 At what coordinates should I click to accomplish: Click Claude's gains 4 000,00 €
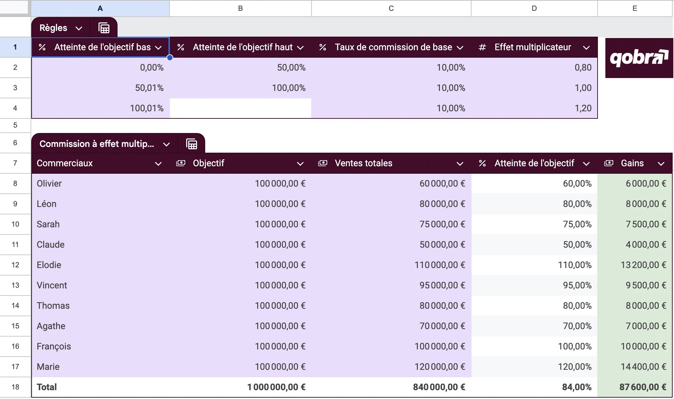[x=635, y=245]
